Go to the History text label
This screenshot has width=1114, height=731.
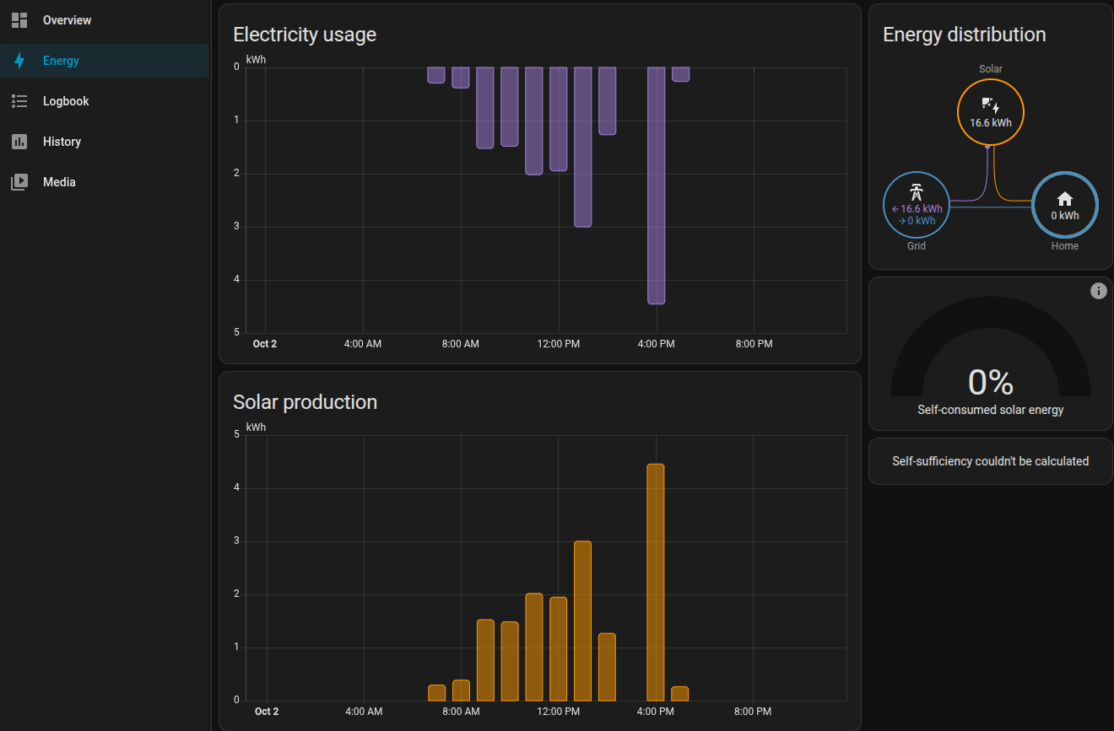[x=62, y=142]
